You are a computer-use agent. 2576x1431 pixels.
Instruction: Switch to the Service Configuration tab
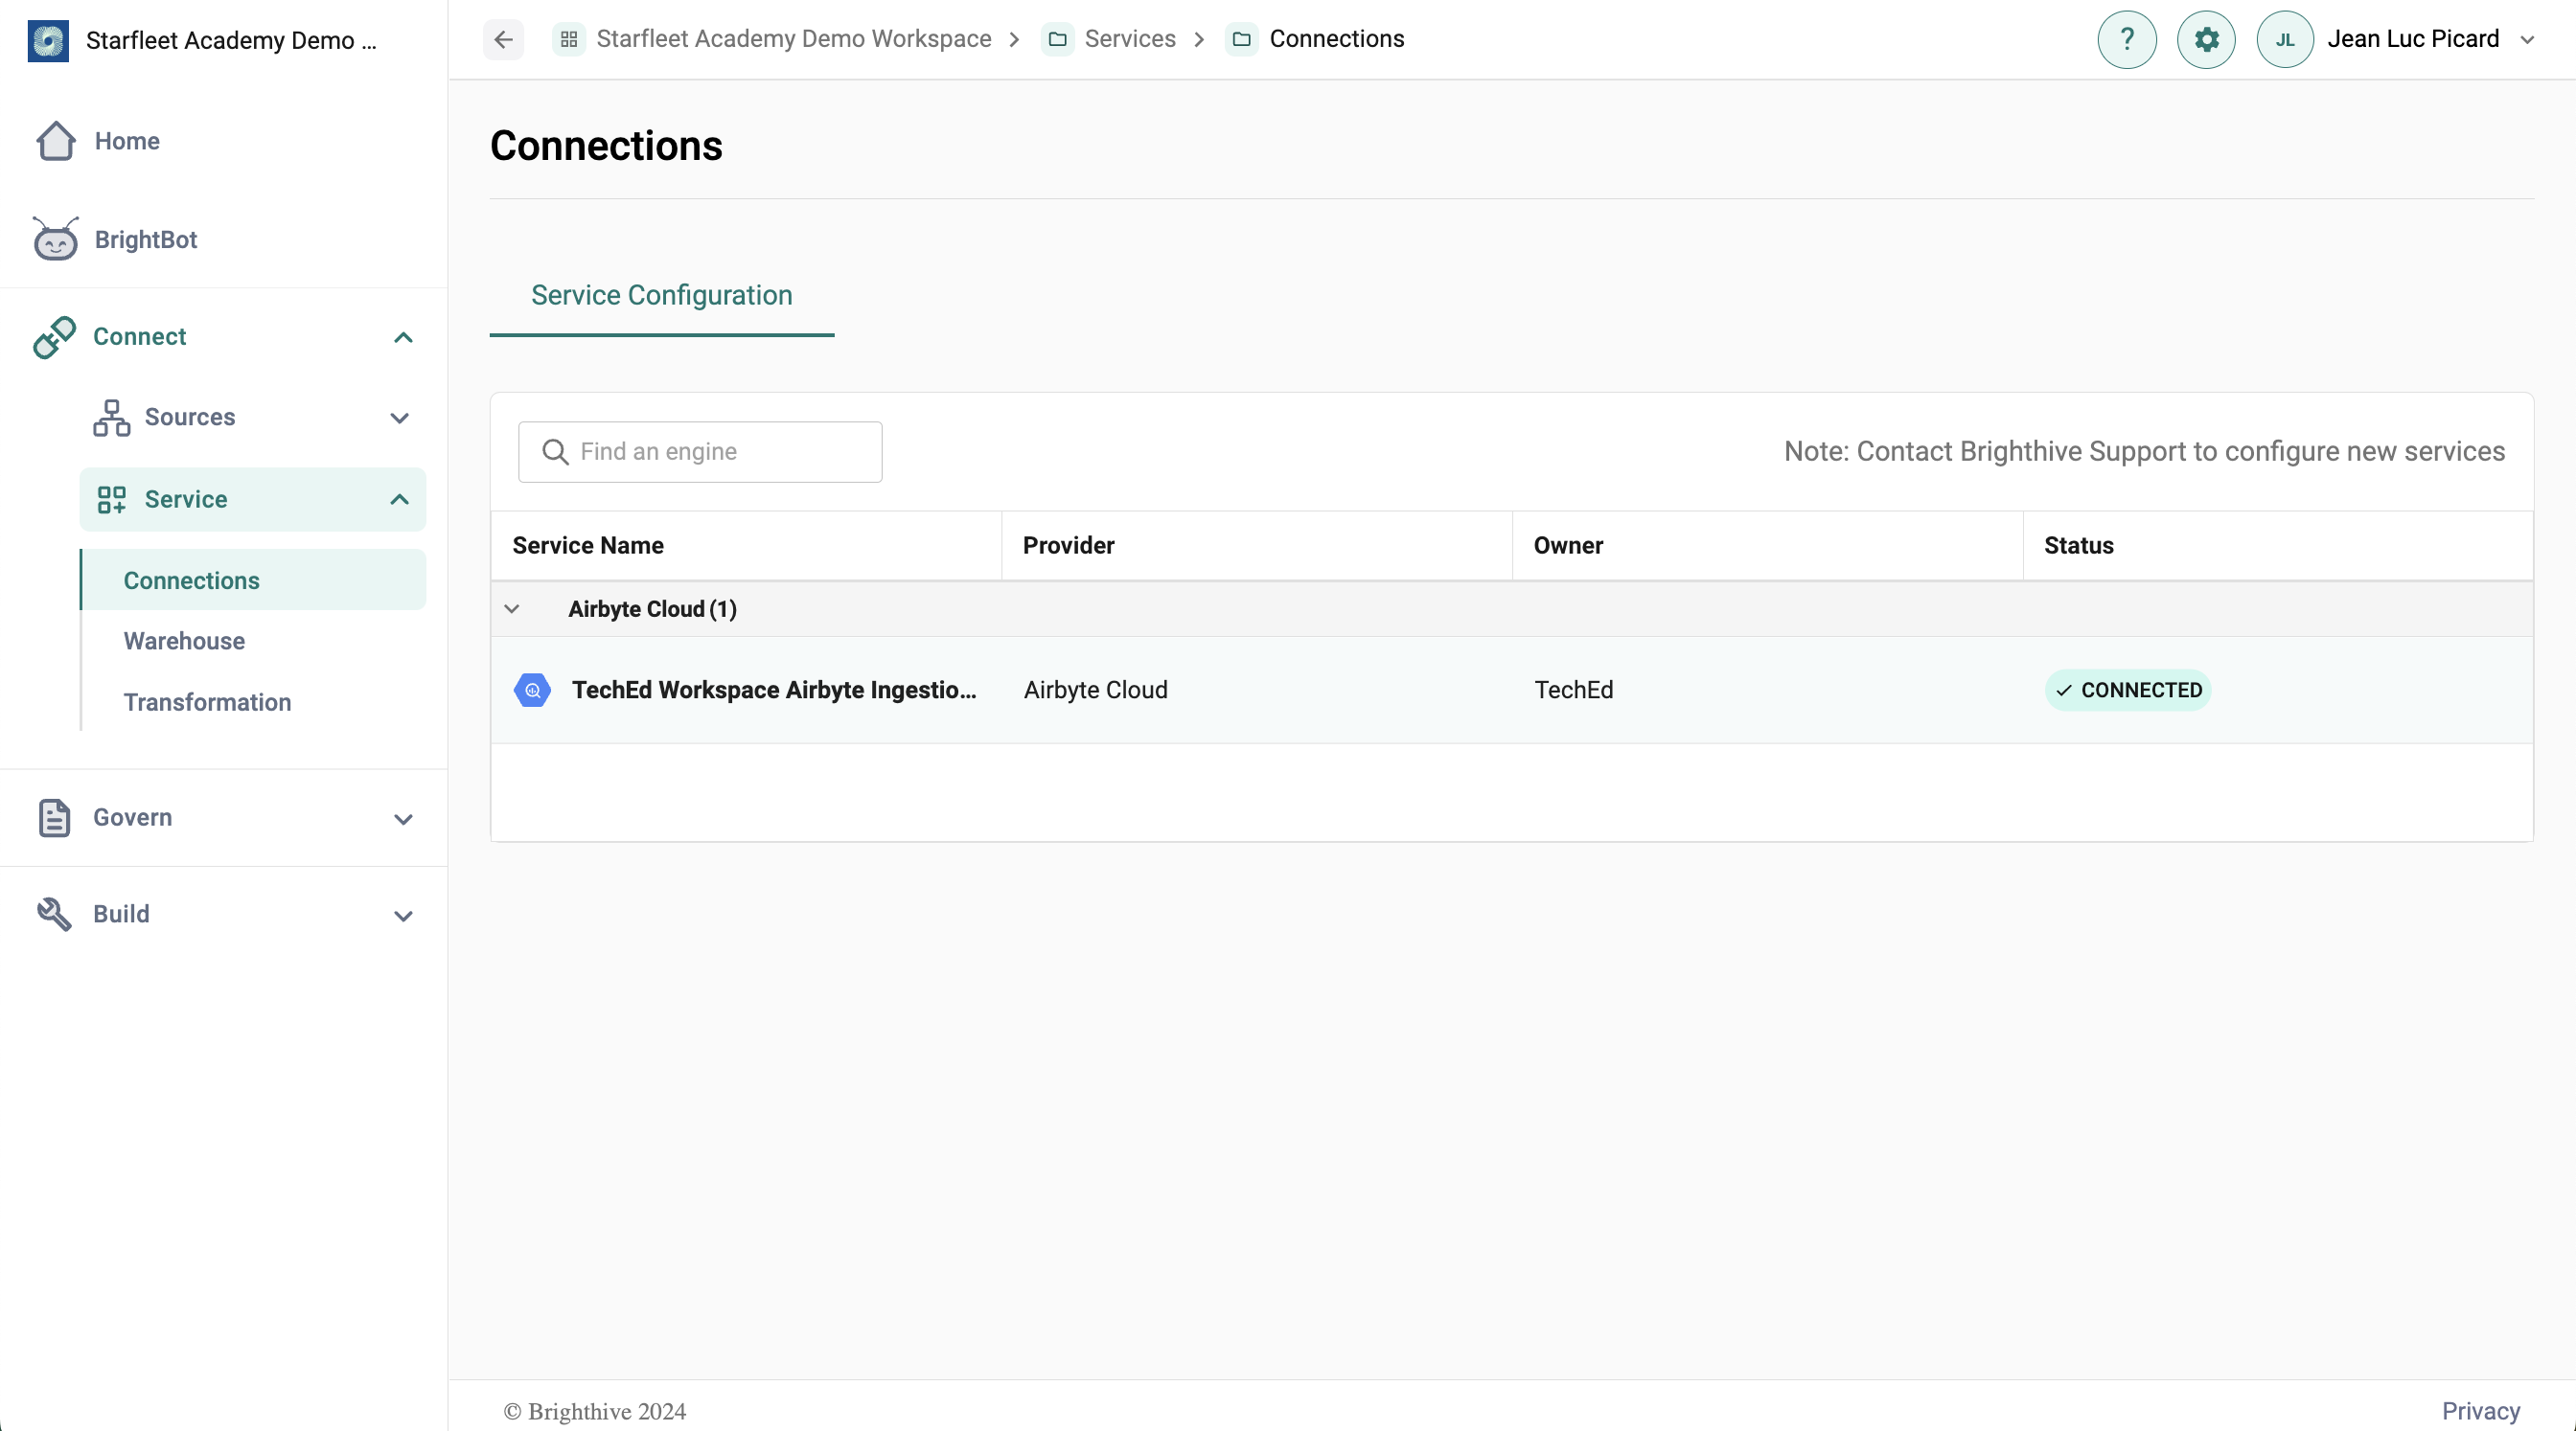click(x=662, y=295)
